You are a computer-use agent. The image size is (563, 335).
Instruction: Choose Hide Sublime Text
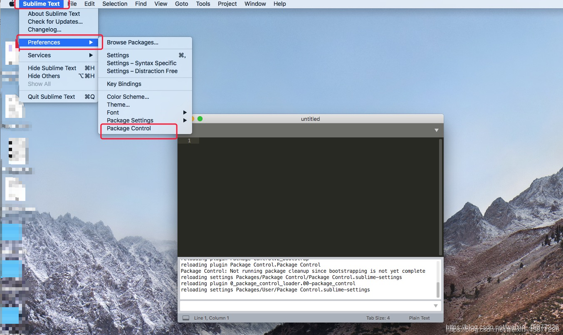58,68
